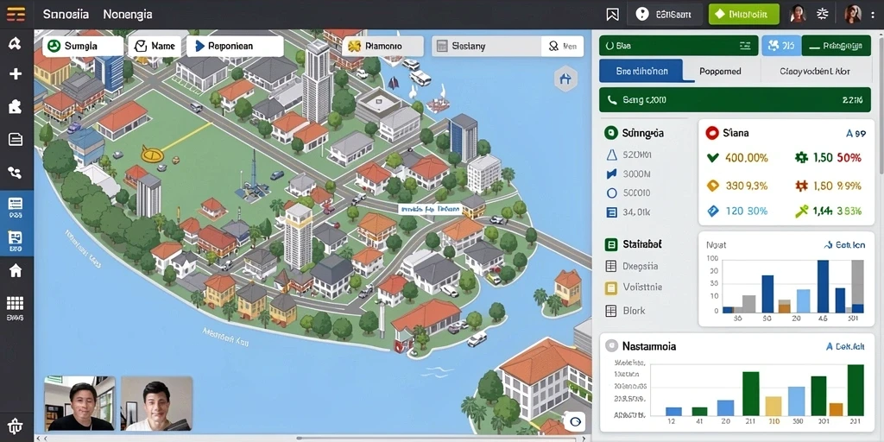This screenshot has width=884, height=442.
Task: Open the Eotk.lcn dropdown on bar chart
Action: tap(844, 245)
